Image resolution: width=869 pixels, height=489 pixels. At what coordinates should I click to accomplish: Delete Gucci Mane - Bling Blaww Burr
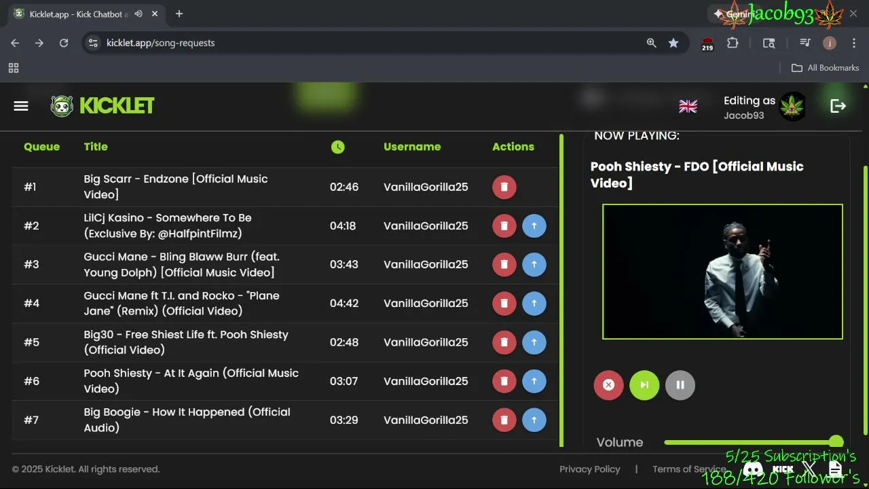[x=504, y=264]
